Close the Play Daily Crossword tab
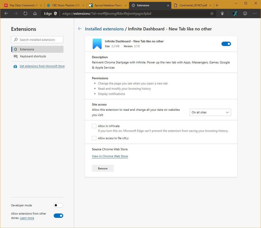261x228 pixels. coord(41,5)
